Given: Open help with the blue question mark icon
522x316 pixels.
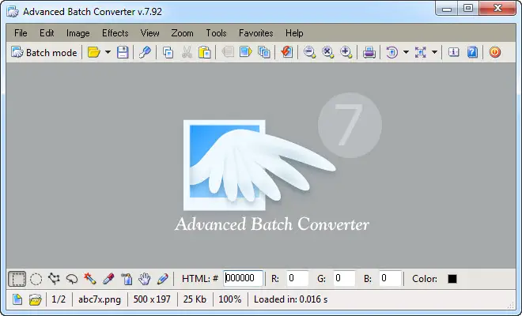Looking at the screenshot, I should coord(472,52).
